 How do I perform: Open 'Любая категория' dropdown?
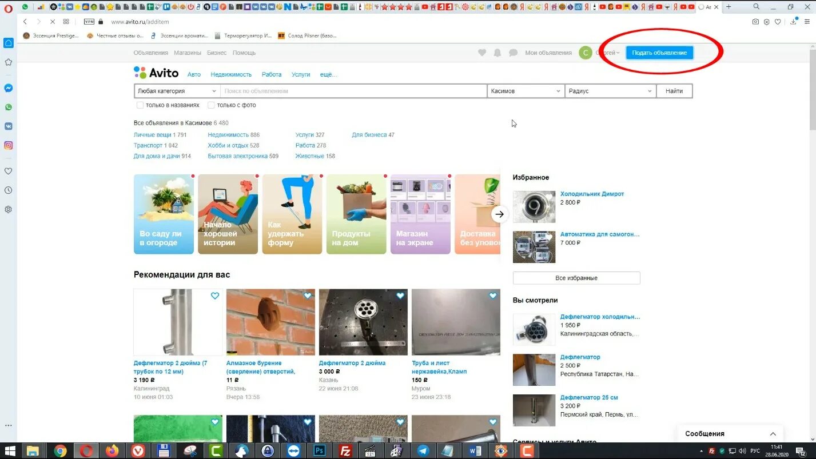pyautogui.click(x=177, y=91)
